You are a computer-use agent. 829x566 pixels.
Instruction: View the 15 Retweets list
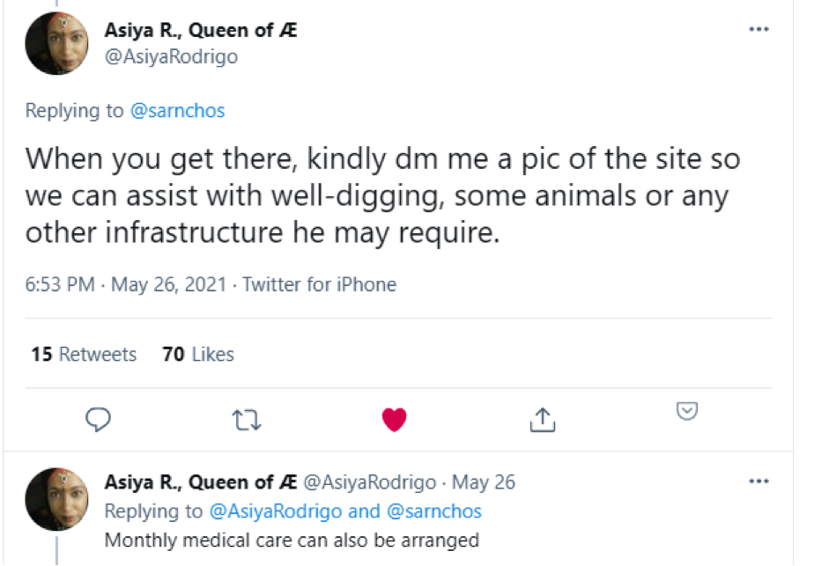coord(84,354)
